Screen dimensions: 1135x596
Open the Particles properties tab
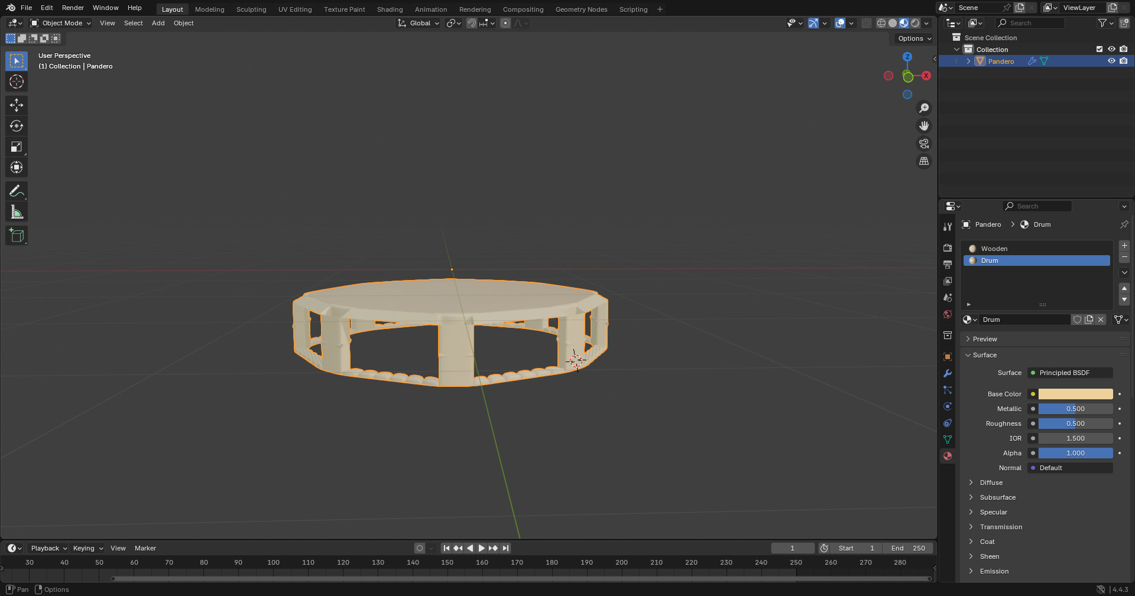[x=948, y=390]
